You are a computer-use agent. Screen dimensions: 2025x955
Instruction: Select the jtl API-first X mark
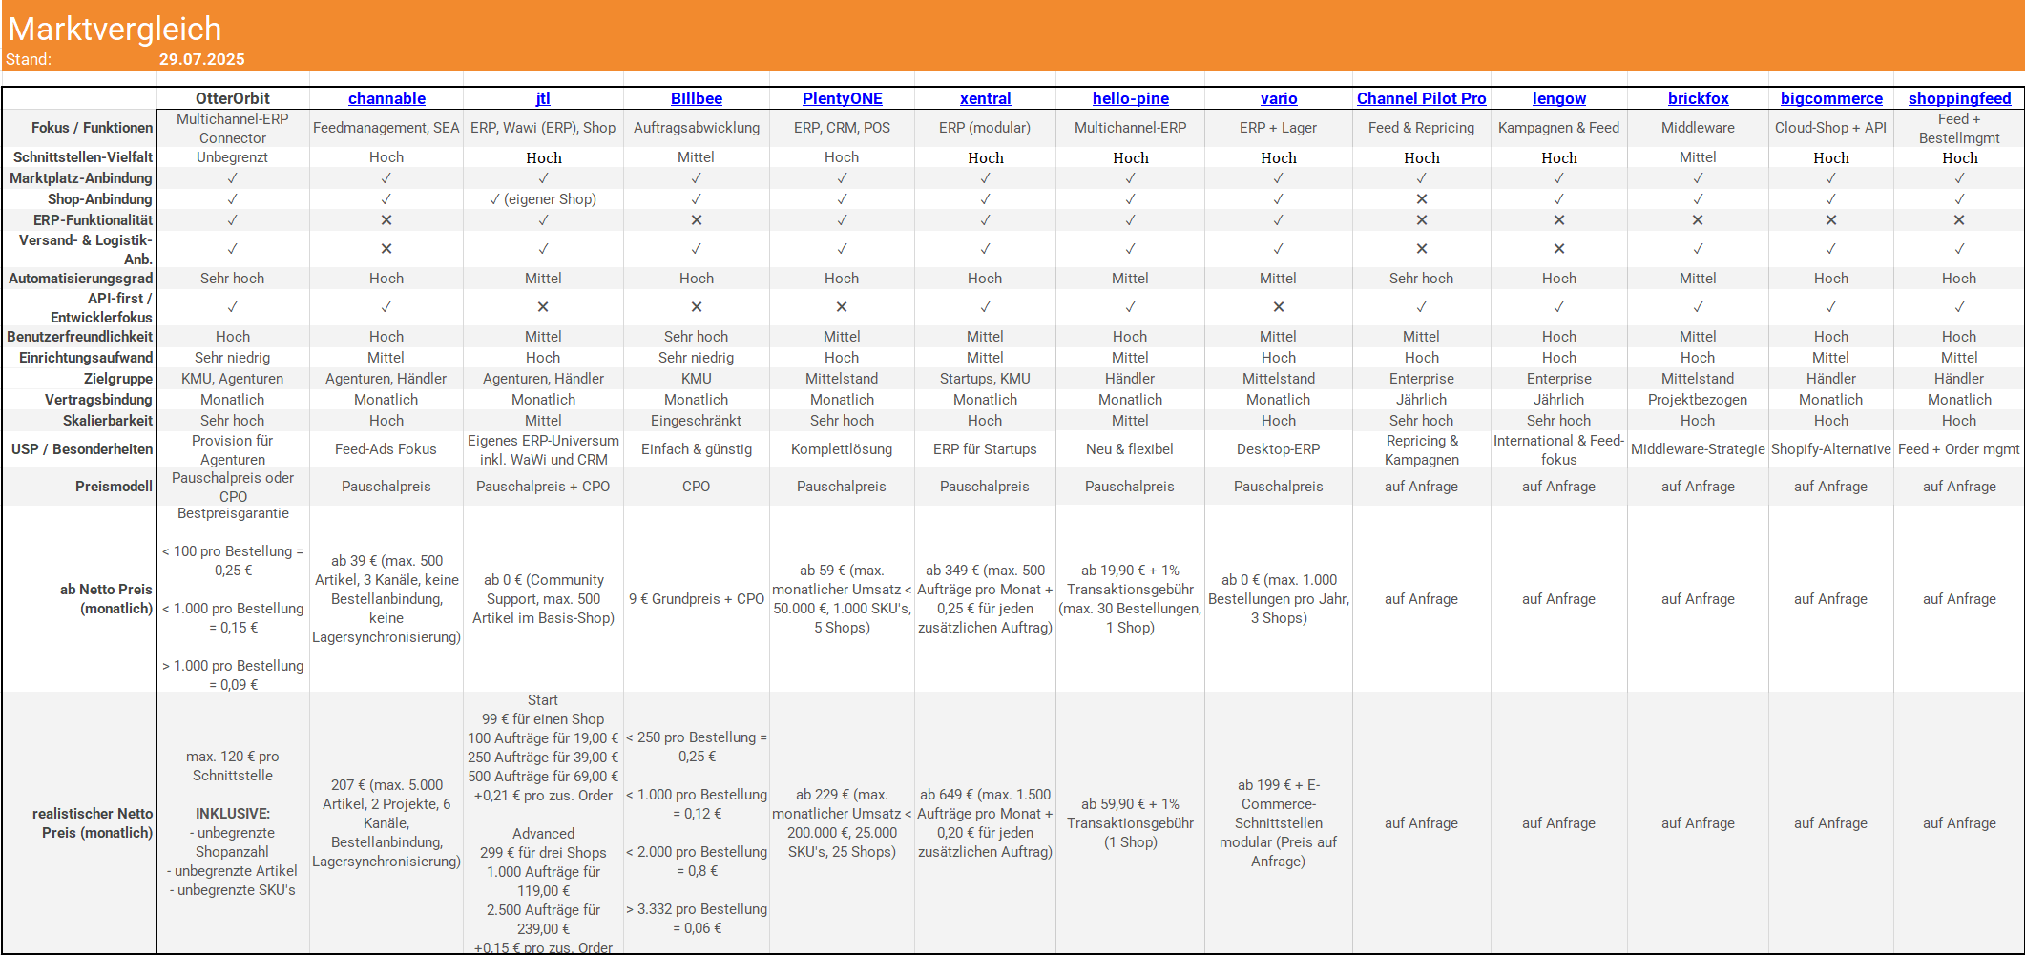click(543, 307)
